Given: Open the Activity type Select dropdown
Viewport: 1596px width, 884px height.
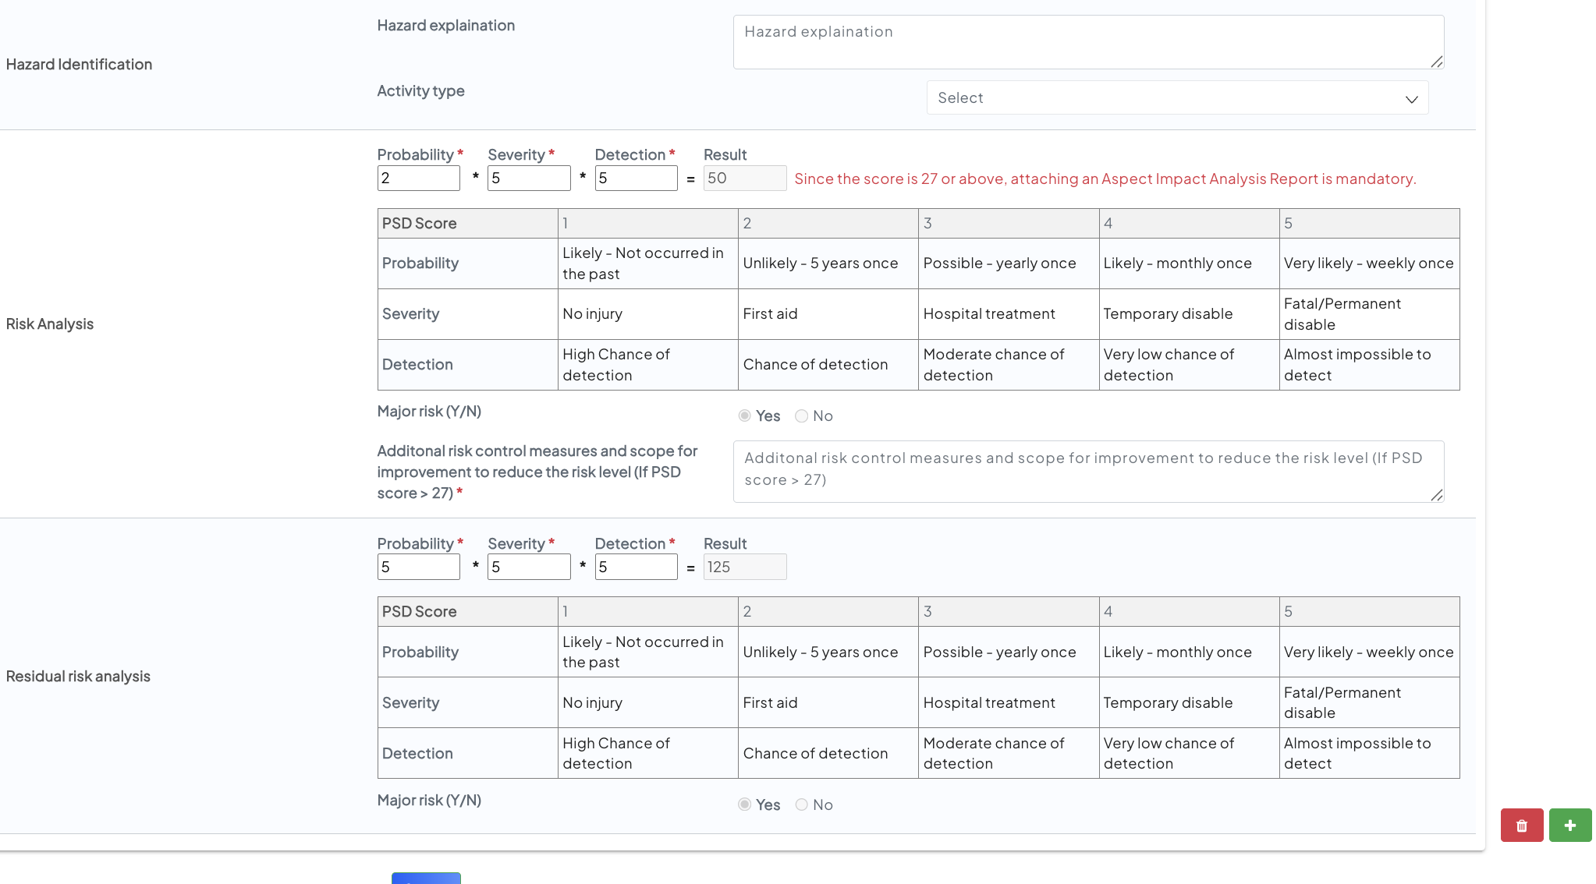Looking at the screenshot, I should point(1176,98).
